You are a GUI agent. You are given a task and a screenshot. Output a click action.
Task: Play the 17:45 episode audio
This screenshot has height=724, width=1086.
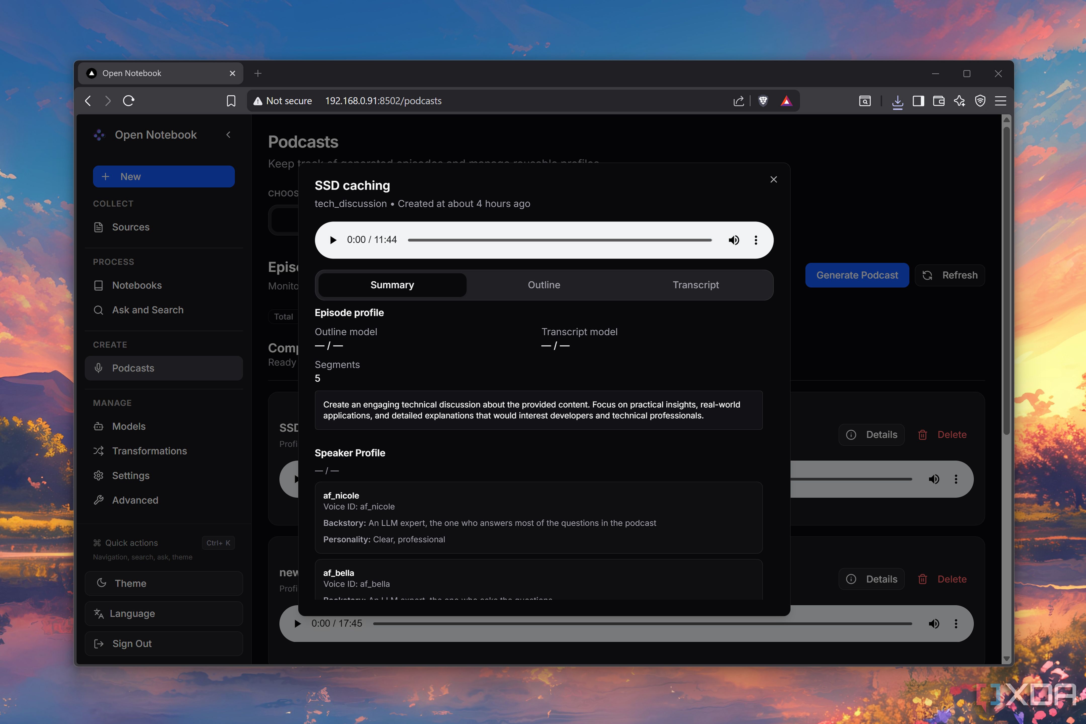coord(297,624)
